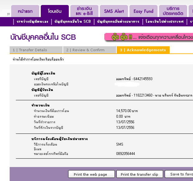Click the บัญชีผู้โอนเงิน section heading
This screenshot has height=181, width=193.
tap(43, 73)
